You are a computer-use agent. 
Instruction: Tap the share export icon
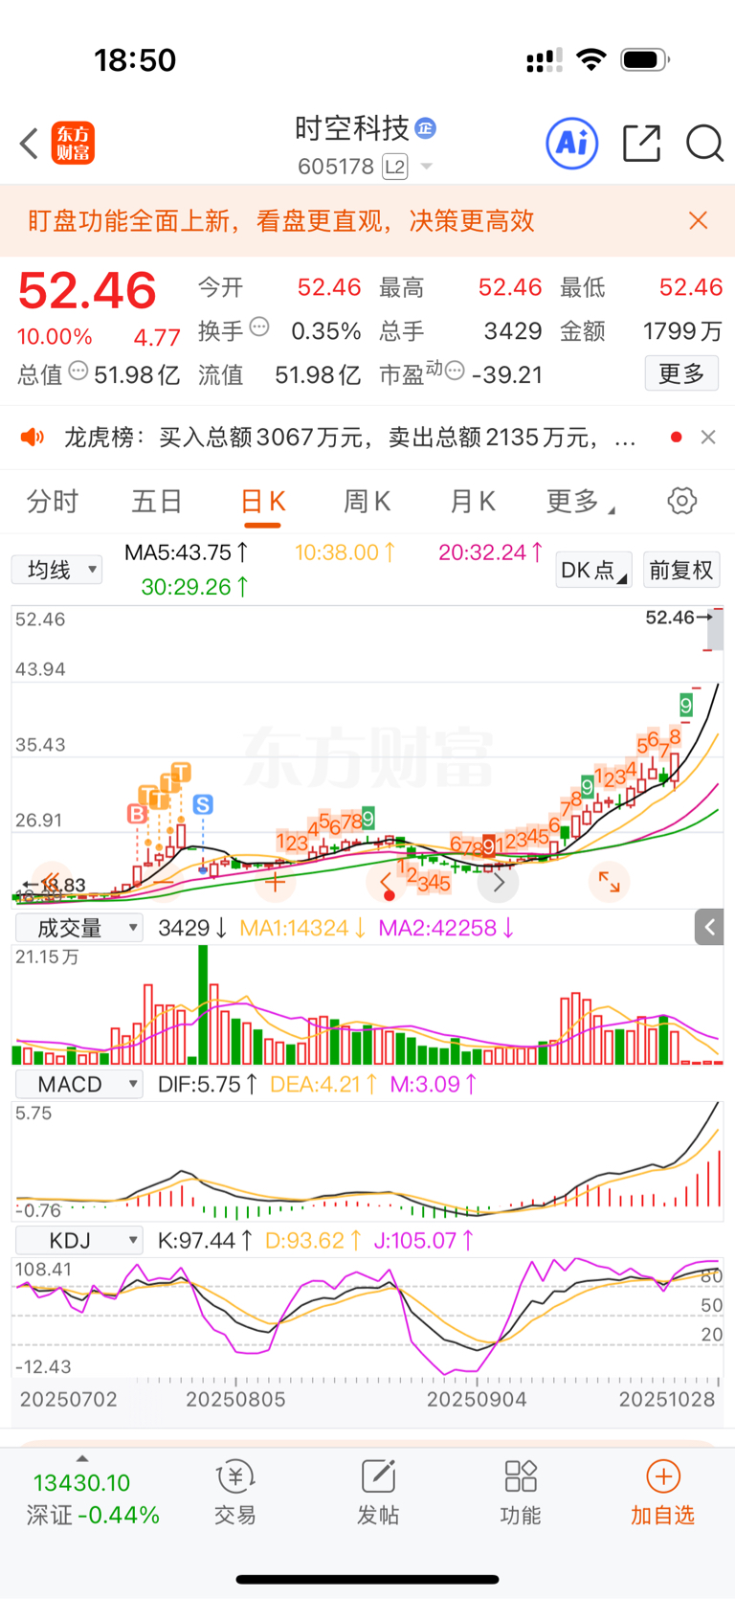coord(641,144)
